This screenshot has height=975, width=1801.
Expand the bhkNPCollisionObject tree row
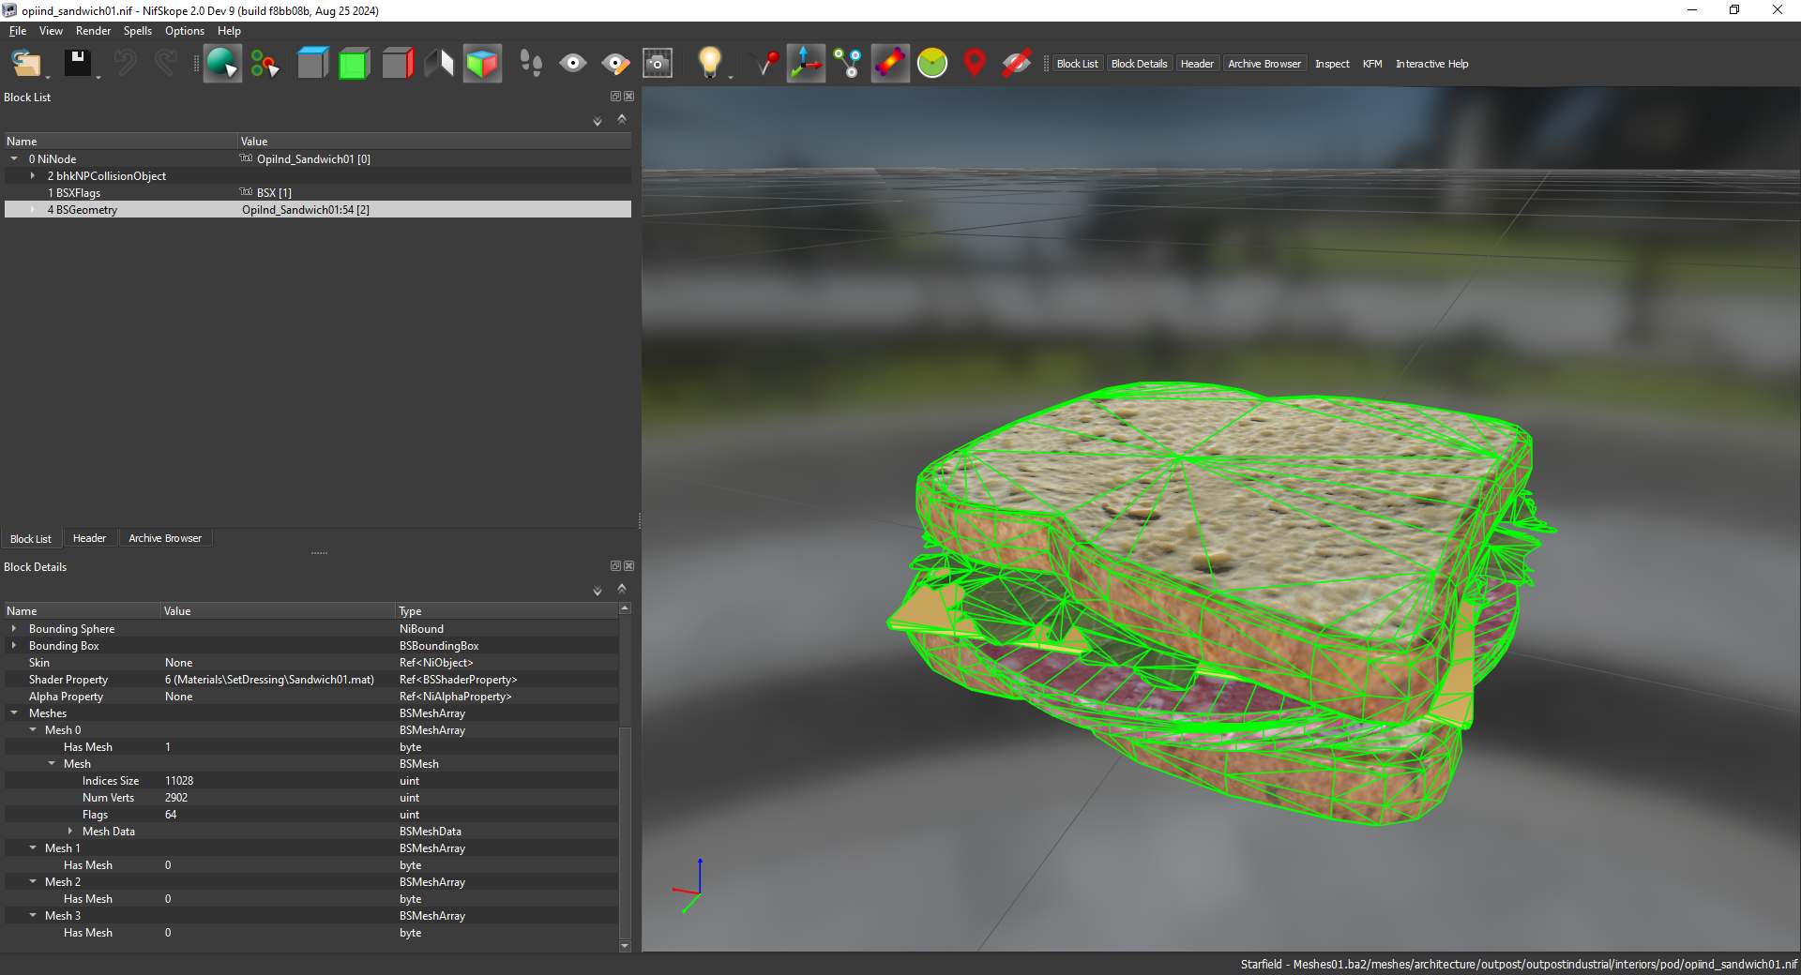coord(33,176)
